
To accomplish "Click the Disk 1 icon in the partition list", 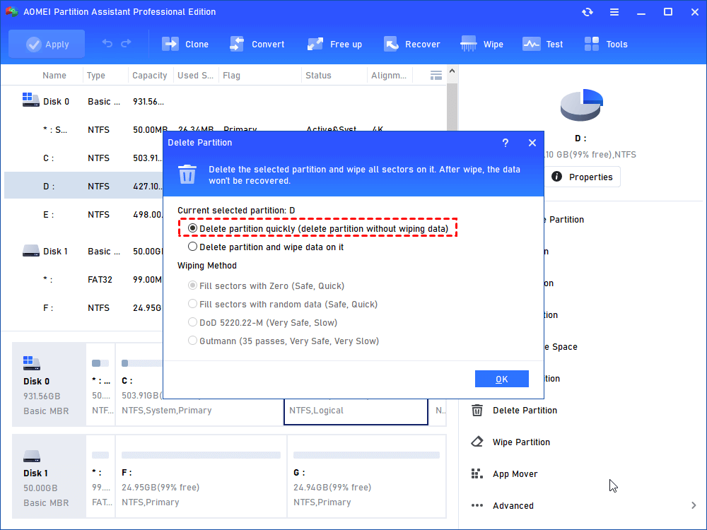I will [x=30, y=250].
